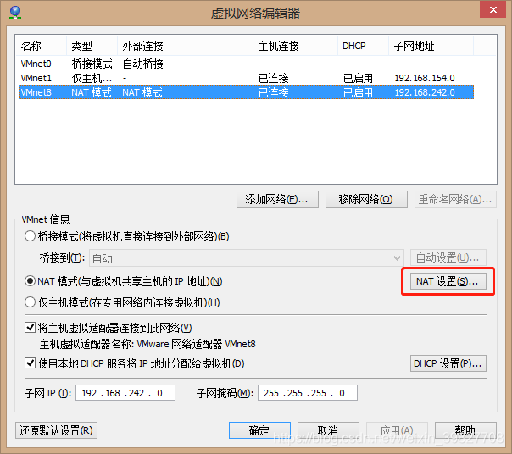Click 已连接 host cell in VMnet8 row

click(274, 92)
